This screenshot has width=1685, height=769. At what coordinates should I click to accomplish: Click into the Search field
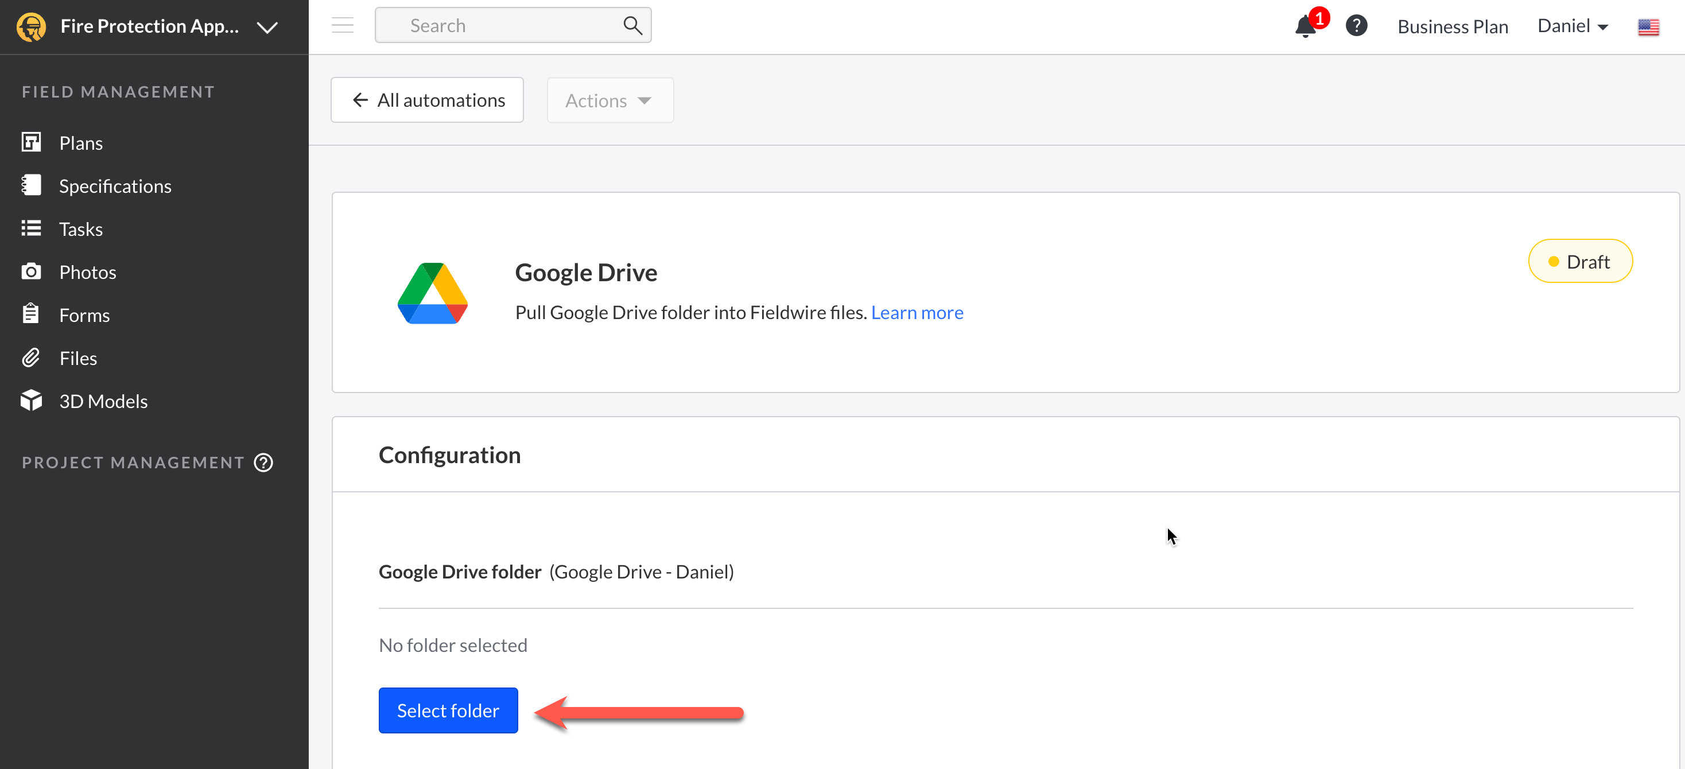513,25
